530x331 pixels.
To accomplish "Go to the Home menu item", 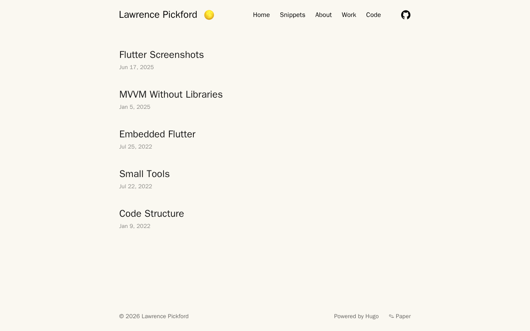I will tap(261, 15).
